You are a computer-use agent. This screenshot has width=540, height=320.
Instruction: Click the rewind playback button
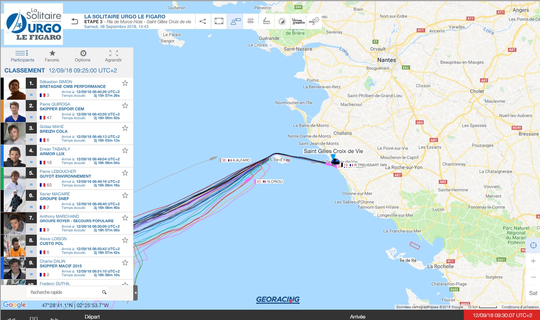click(11, 319)
